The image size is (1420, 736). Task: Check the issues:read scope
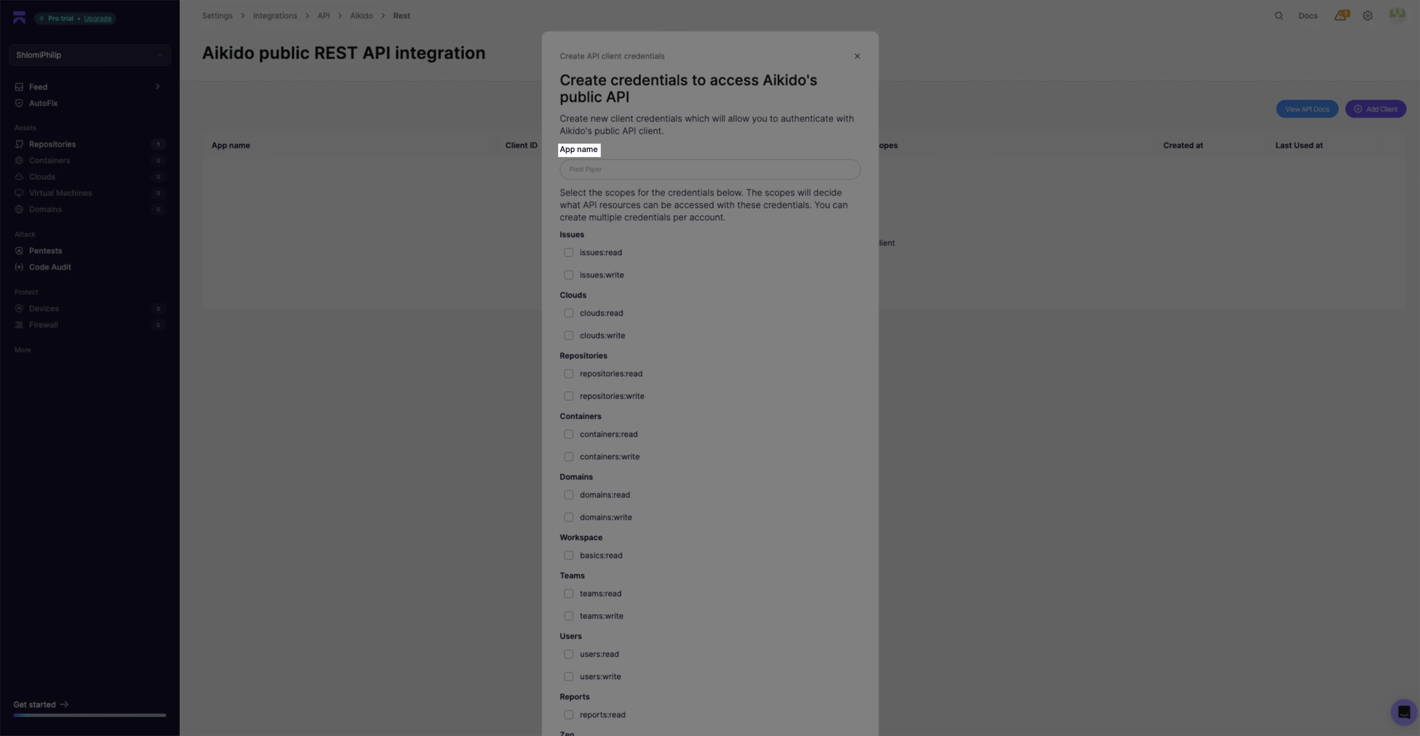(x=569, y=252)
